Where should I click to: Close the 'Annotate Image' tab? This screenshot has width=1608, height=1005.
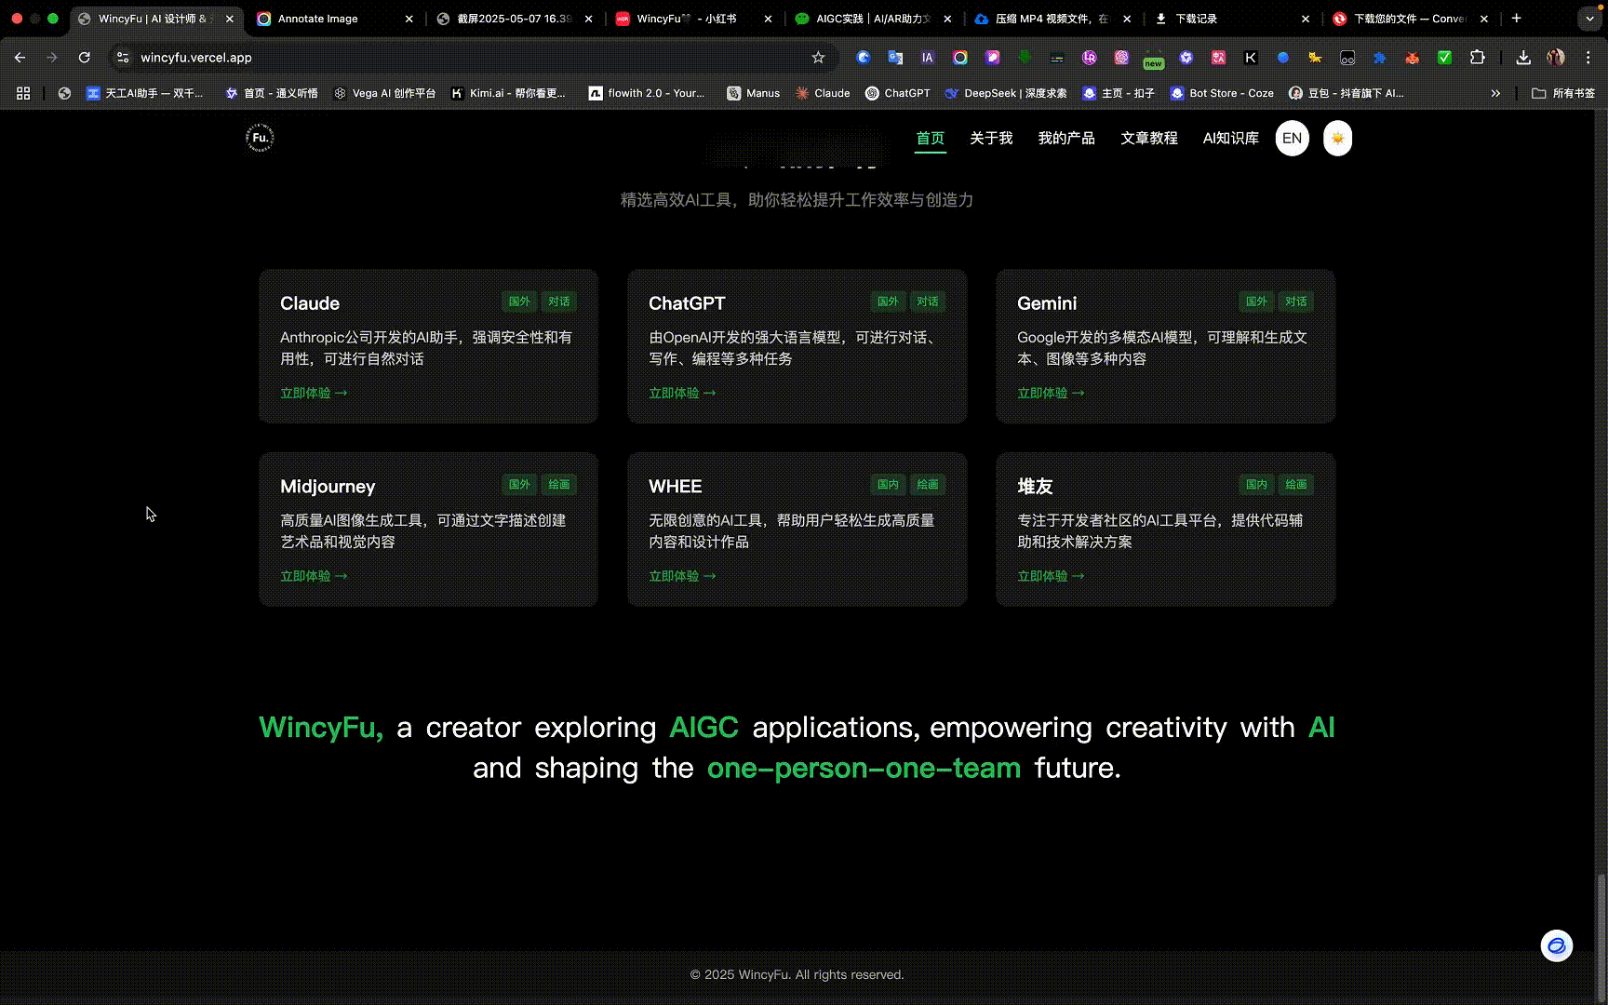tap(409, 19)
